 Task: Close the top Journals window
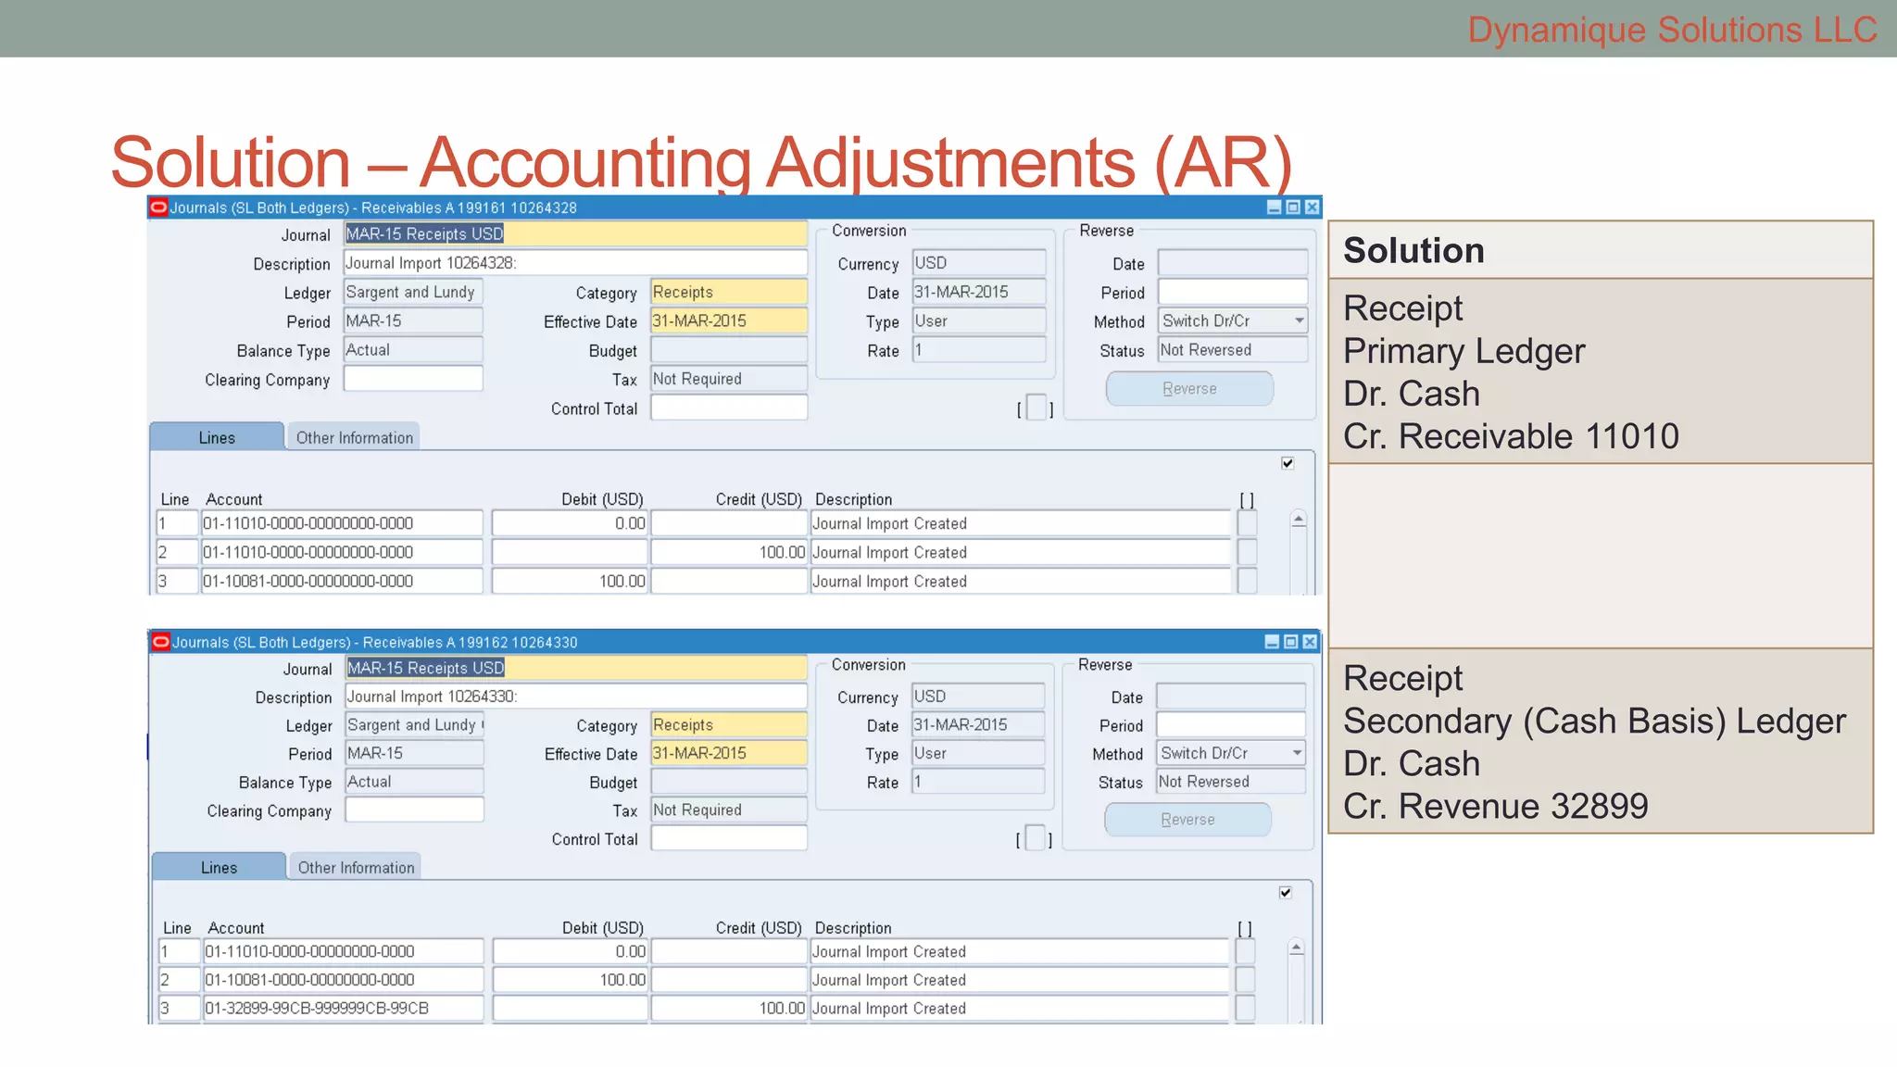click(1312, 207)
